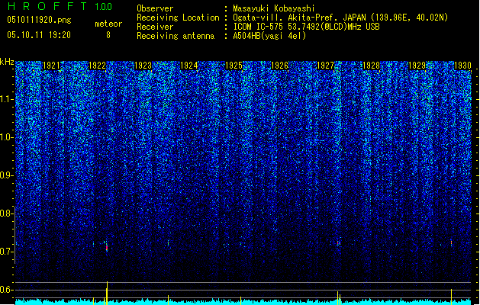Click the Receiving antenna label
This screenshot has width=480, height=305.
point(176,36)
